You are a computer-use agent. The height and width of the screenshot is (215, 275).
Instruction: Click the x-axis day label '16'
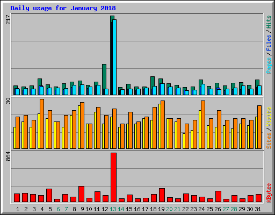click(x=137, y=209)
